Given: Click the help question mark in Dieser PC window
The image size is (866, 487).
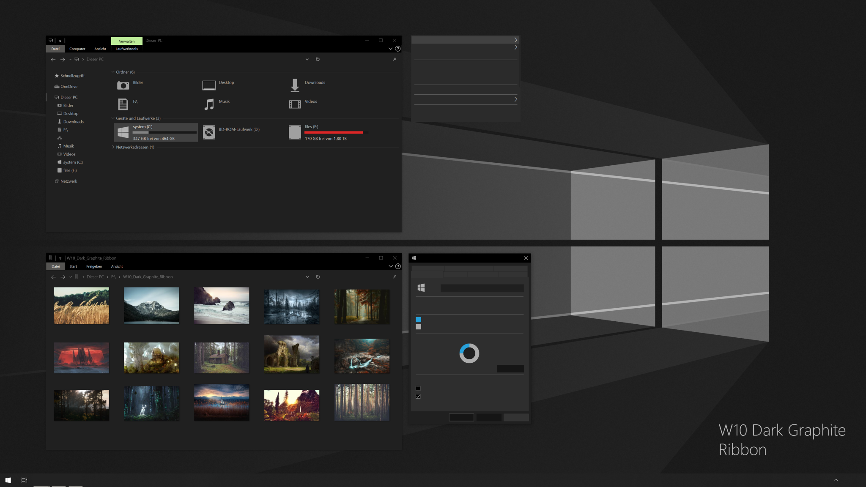Looking at the screenshot, I should point(397,49).
